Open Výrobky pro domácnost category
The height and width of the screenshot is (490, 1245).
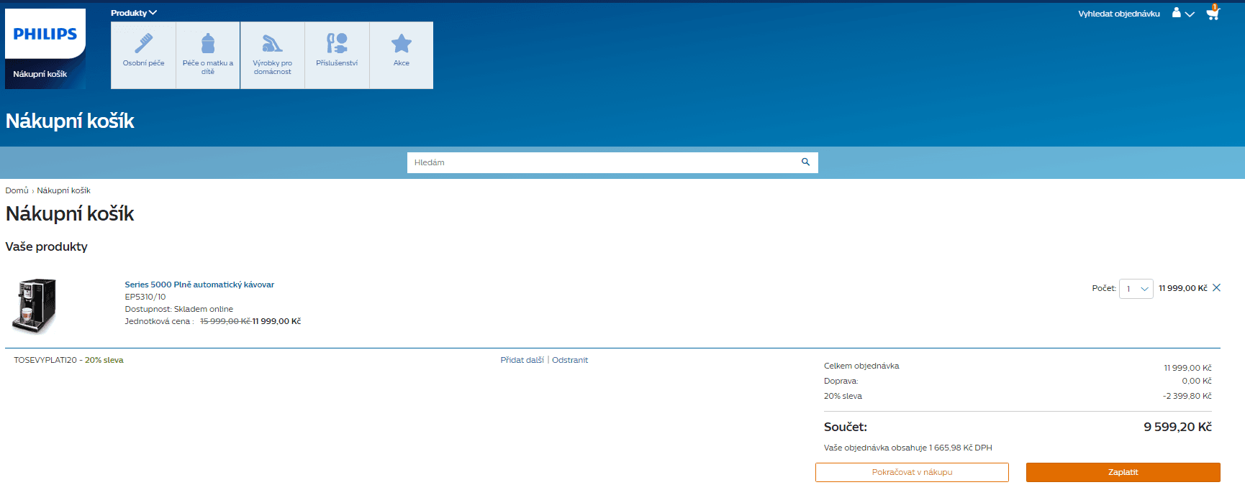click(x=273, y=55)
